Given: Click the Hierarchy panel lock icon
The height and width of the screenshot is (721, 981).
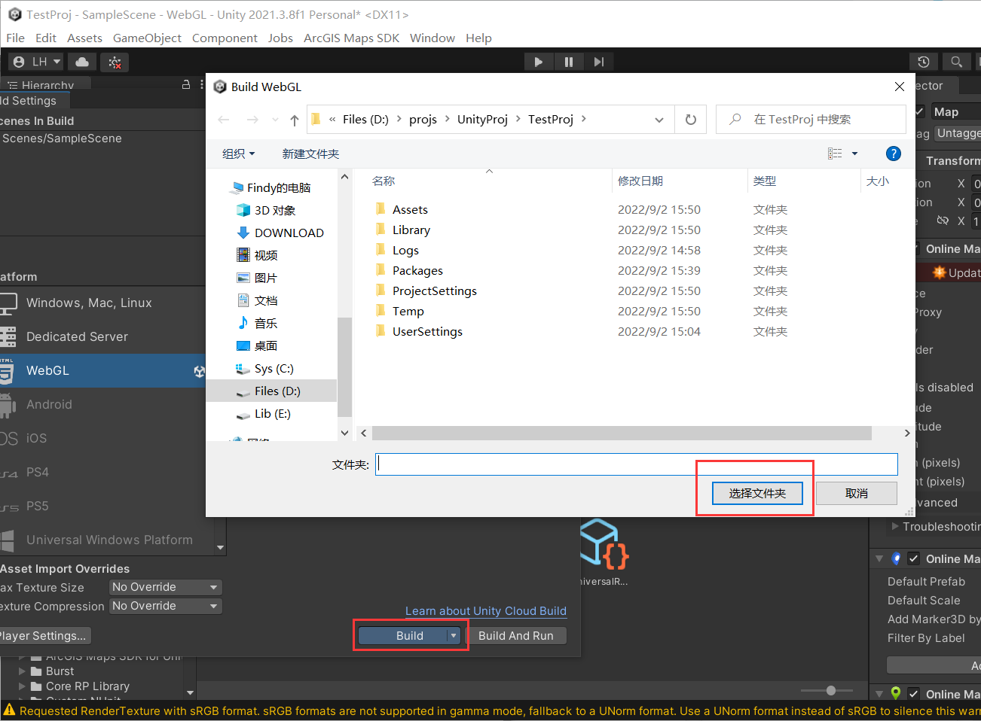Looking at the screenshot, I should coord(186,85).
